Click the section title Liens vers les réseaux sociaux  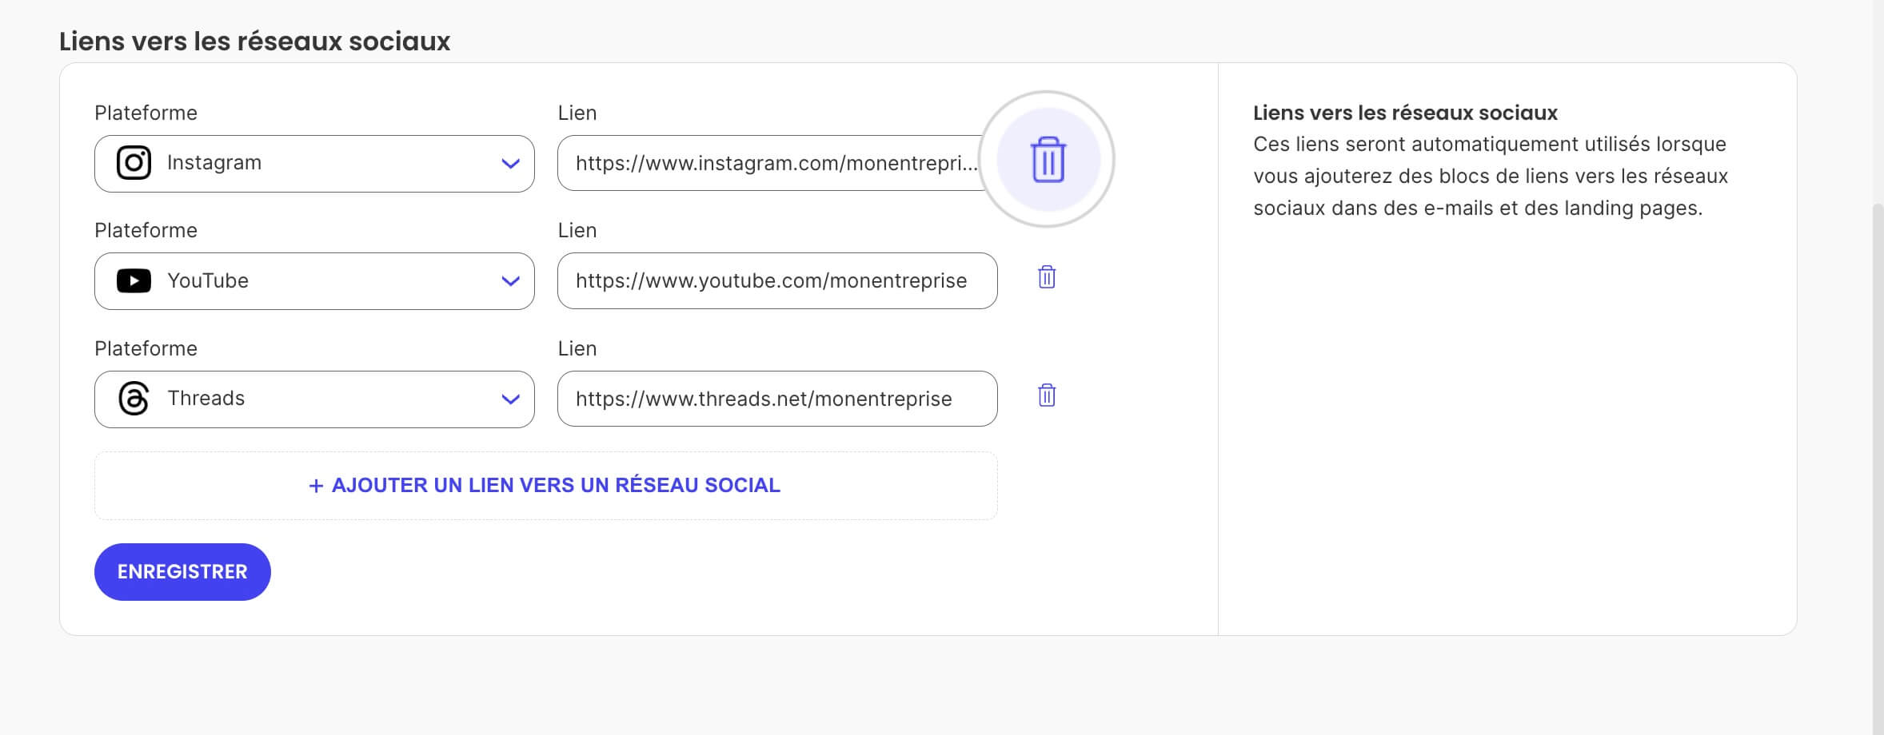[254, 41]
